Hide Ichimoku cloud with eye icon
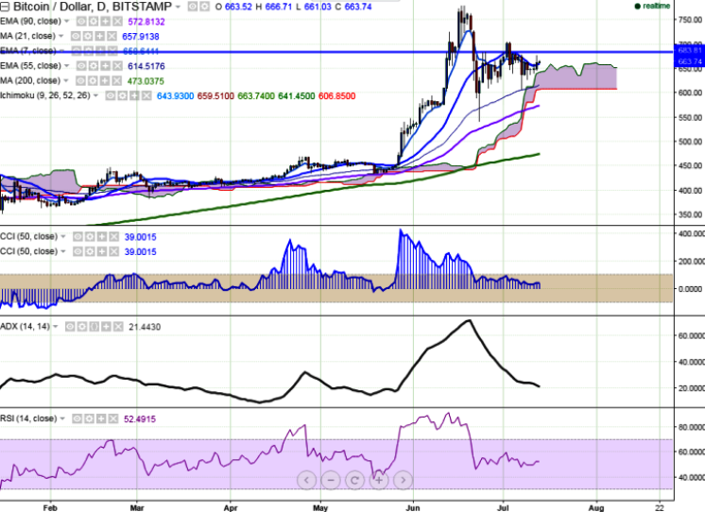Screen dimensions: 705x512 click(111, 95)
